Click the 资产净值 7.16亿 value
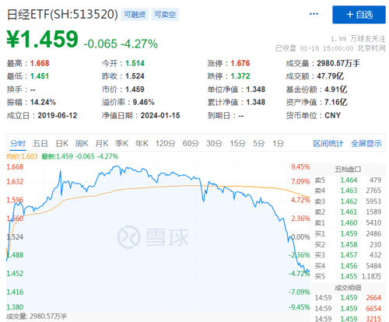This screenshot has height=322, width=389. (336, 102)
